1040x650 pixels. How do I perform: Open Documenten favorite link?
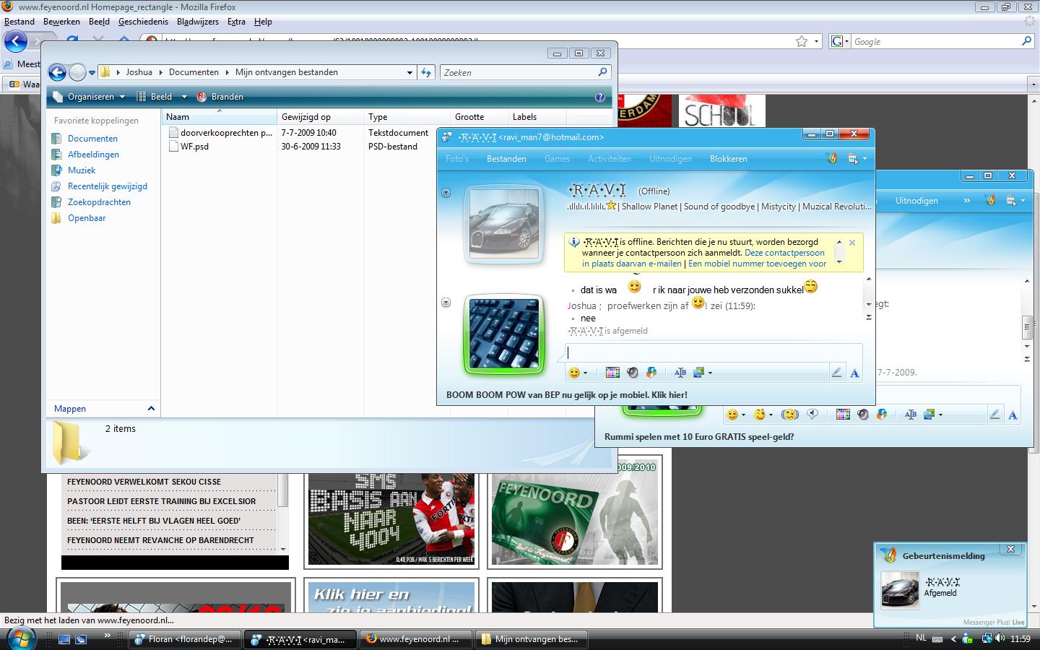92,139
